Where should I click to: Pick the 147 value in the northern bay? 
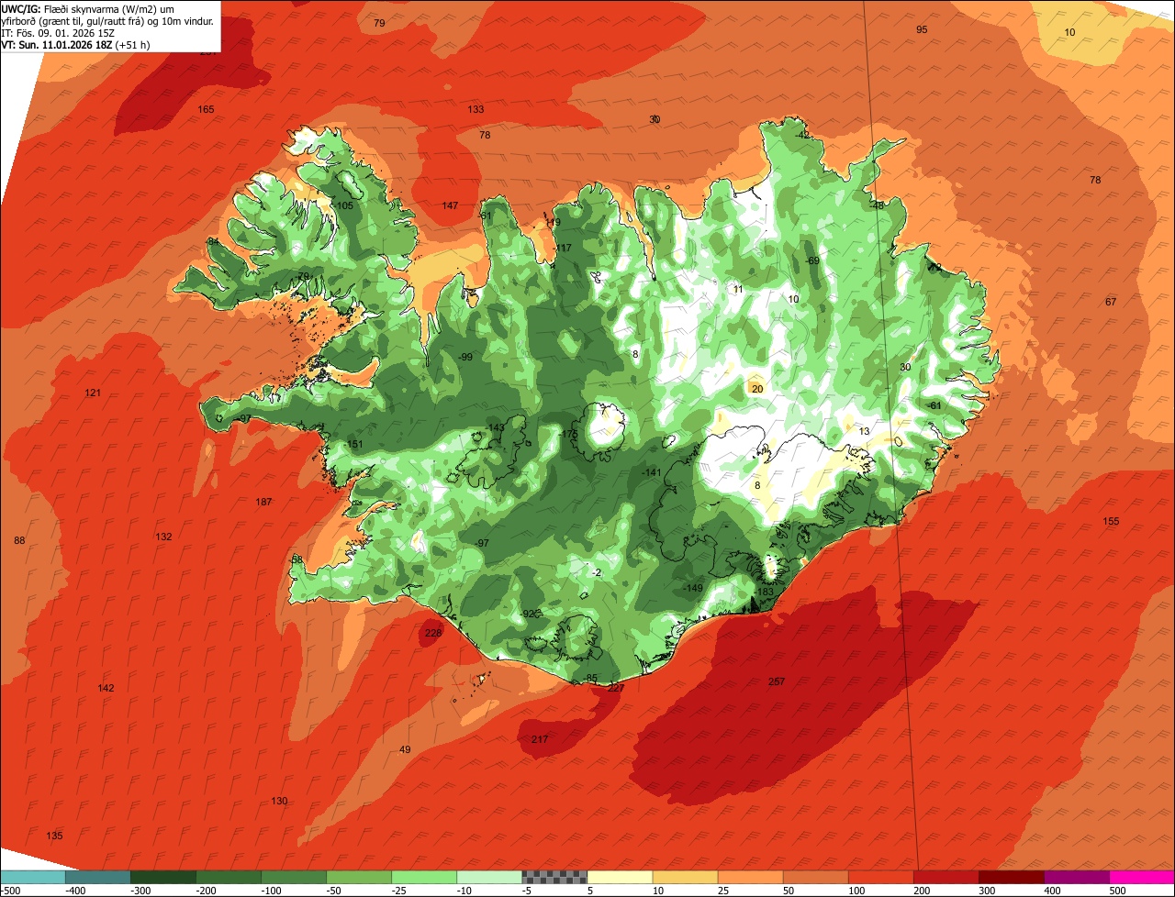(x=450, y=205)
